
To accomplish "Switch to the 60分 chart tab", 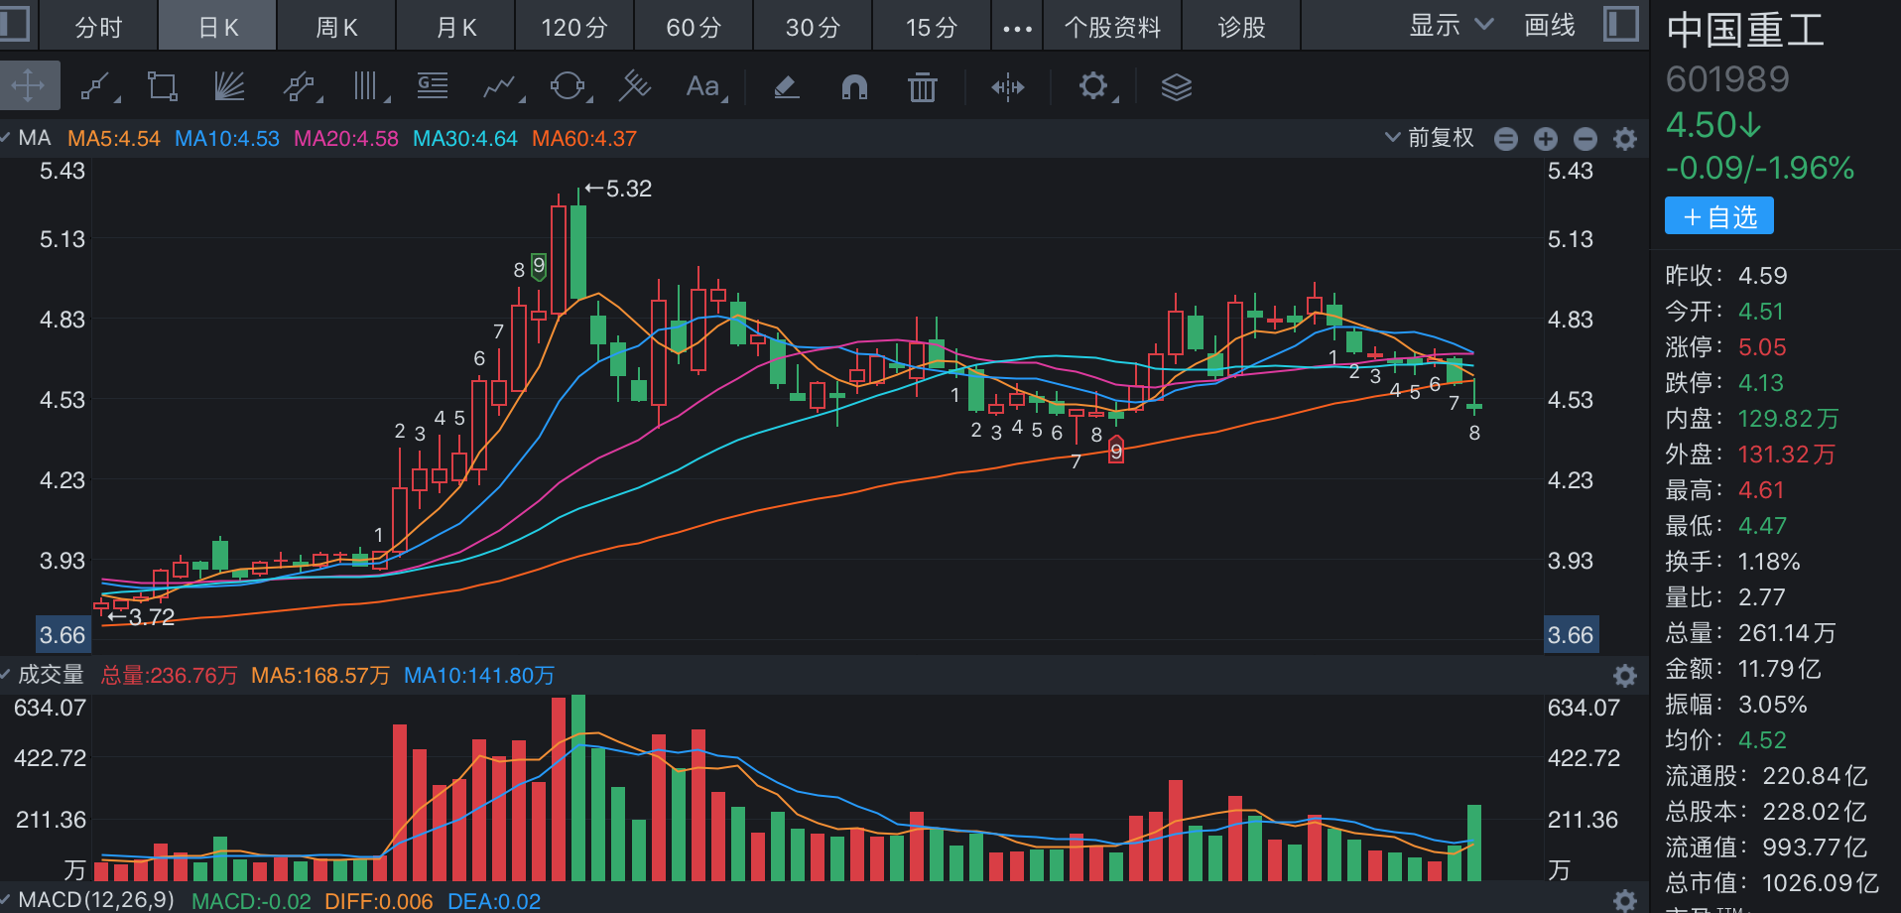I will (x=694, y=28).
